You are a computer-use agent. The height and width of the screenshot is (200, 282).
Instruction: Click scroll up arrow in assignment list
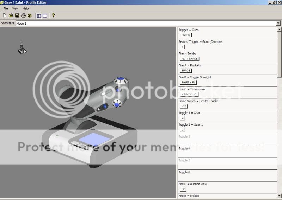(279, 30)
